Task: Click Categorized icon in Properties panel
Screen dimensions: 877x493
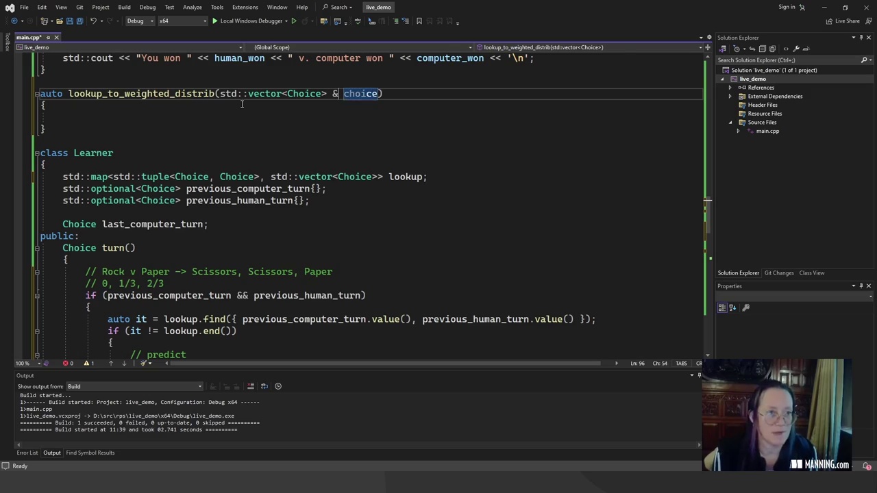Action: (722, 308)
